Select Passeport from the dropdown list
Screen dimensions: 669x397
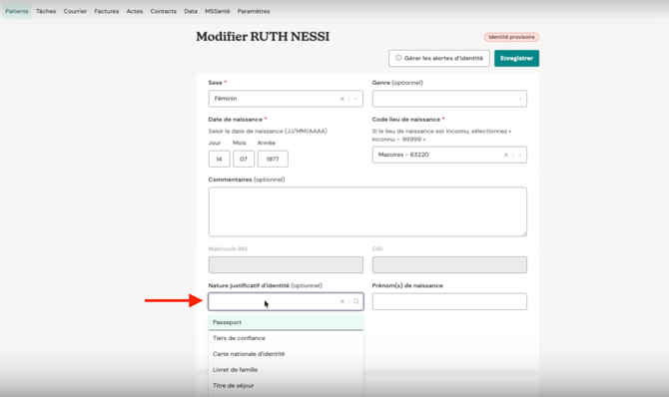[286, 322]
